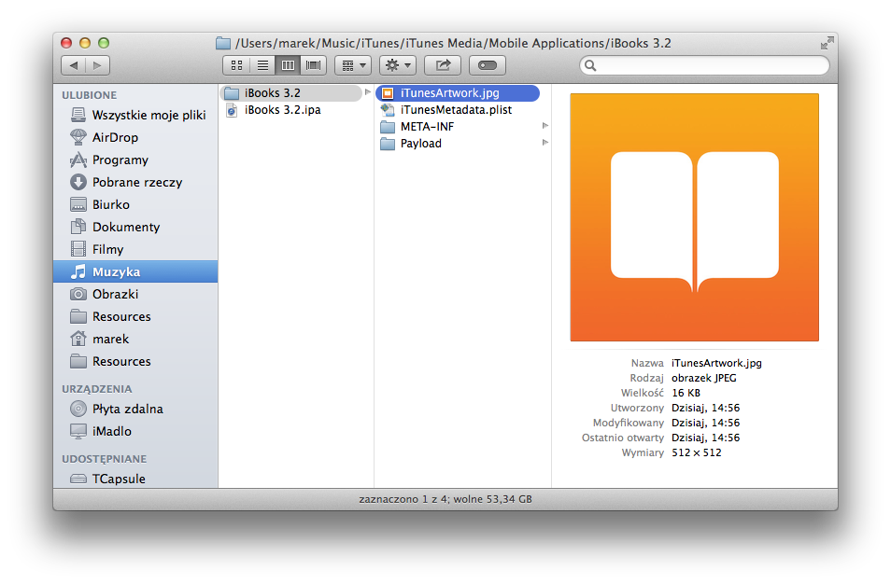Select Programy in the sidebar

point(120,160)
